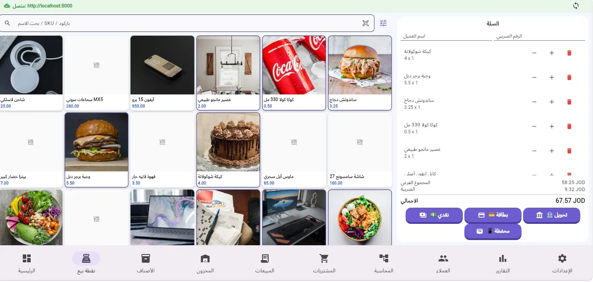Select سماعات سوني MX5 product card
Viewport: 593px width, 282px height.
pos(96,73)
